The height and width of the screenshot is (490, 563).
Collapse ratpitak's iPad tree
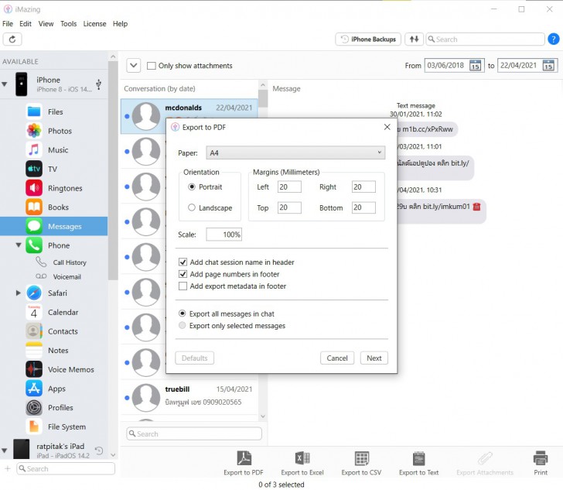coord(5,450)
